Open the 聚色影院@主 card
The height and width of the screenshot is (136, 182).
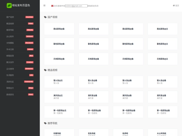pyautogui.click(x=162, y=44)
